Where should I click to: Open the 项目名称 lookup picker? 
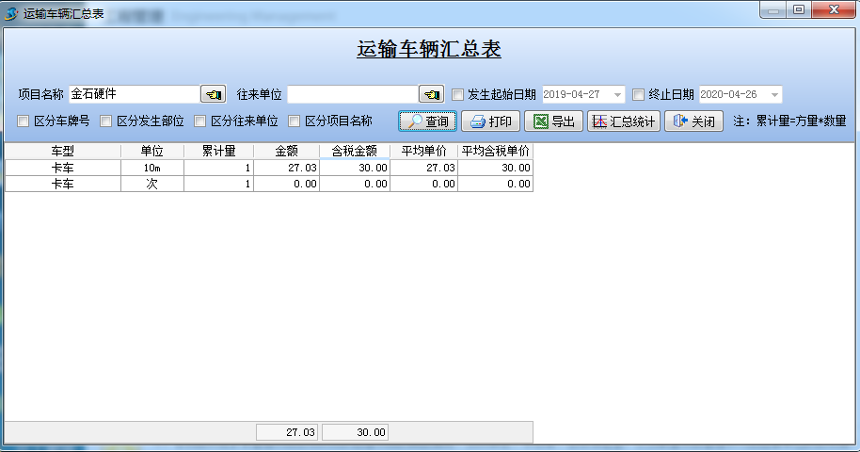point(213,94)
